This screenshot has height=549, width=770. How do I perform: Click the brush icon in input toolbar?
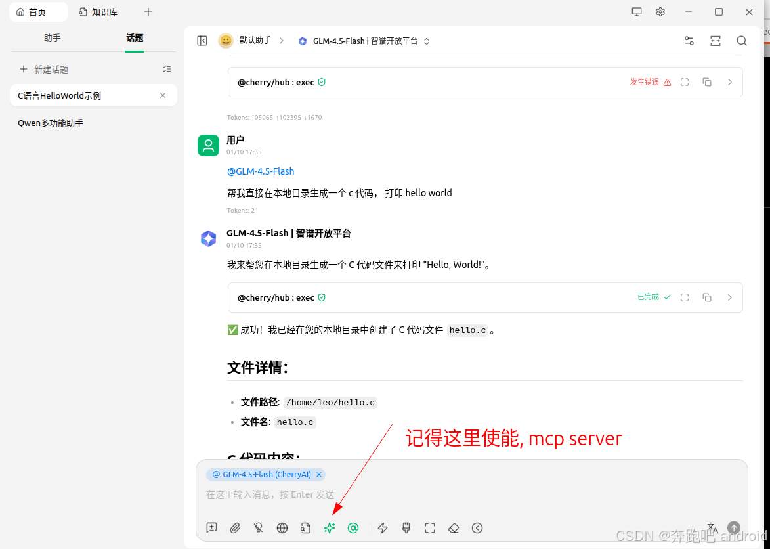click(x=406, y=528)
